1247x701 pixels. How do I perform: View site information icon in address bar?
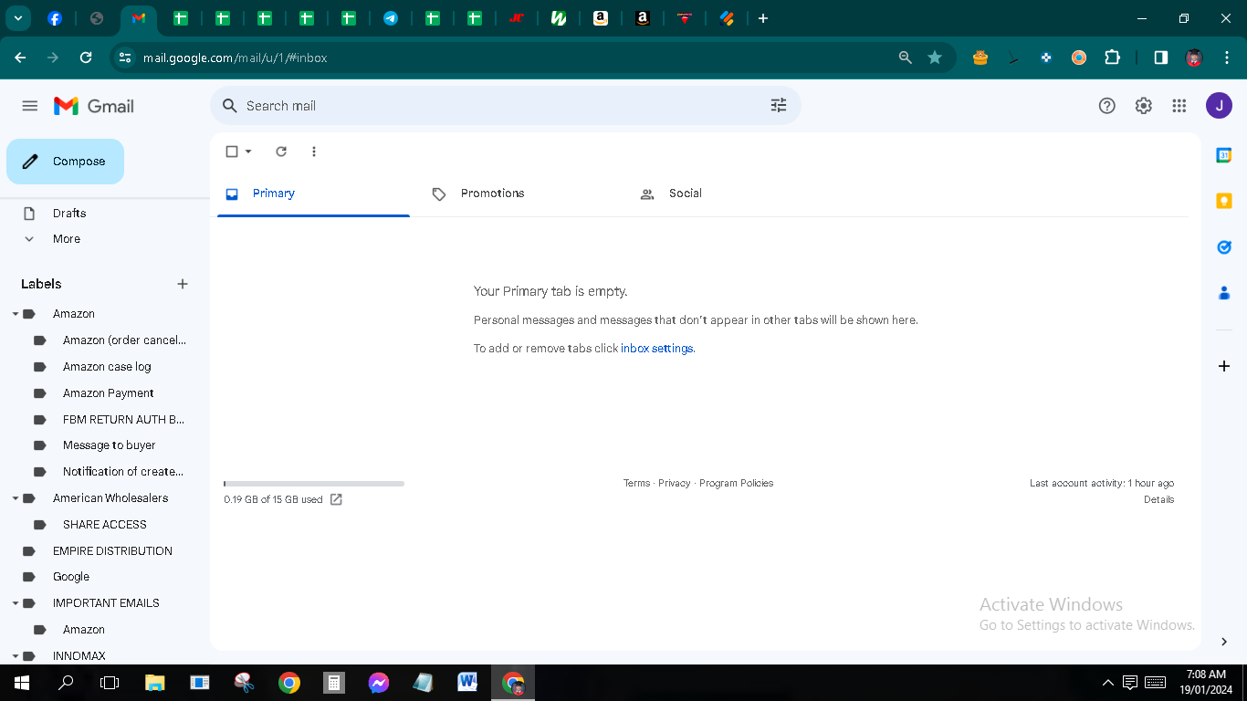point(126,58)
